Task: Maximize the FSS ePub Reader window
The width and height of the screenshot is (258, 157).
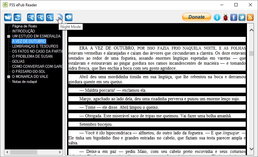Action: 236,5
